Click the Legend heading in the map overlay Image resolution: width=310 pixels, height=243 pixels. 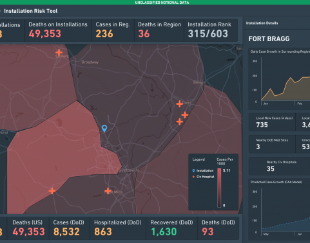199,159
